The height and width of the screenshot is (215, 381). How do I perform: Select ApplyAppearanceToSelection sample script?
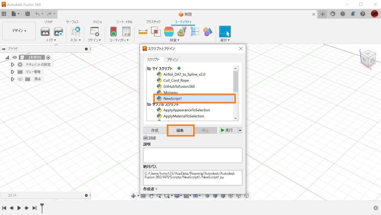[x=187, y=110]
